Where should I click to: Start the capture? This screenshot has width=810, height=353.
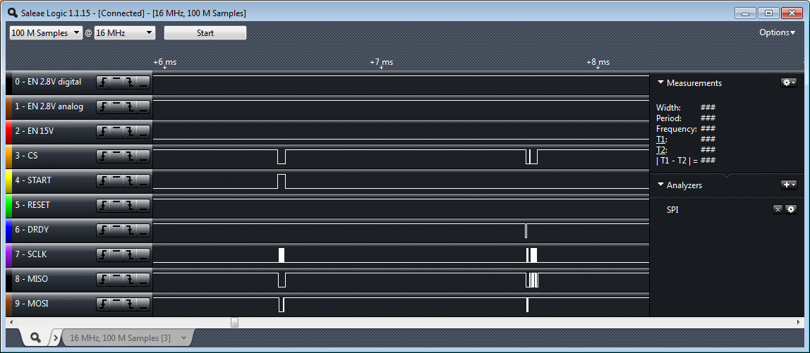point(205,33)
